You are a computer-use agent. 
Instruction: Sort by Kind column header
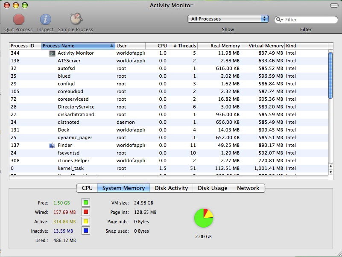coord(307,46)
